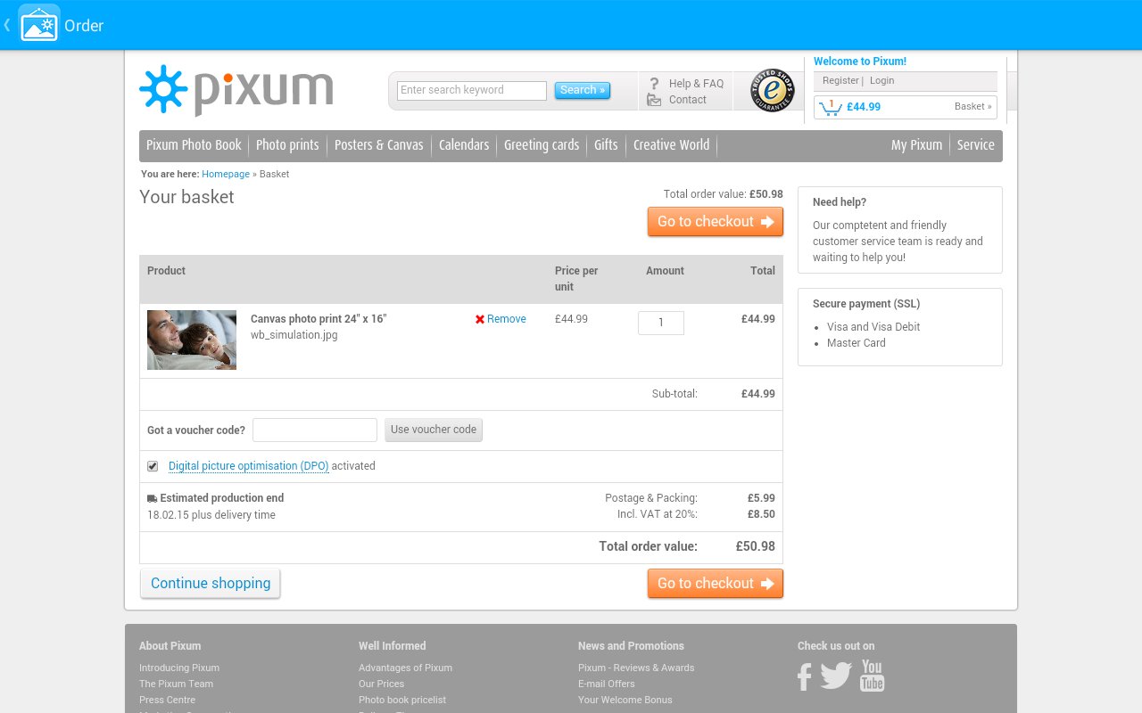1142x713 pixels.
Task: Go to Homepage via the breadcrumb
Action: (x=226, y=174)
